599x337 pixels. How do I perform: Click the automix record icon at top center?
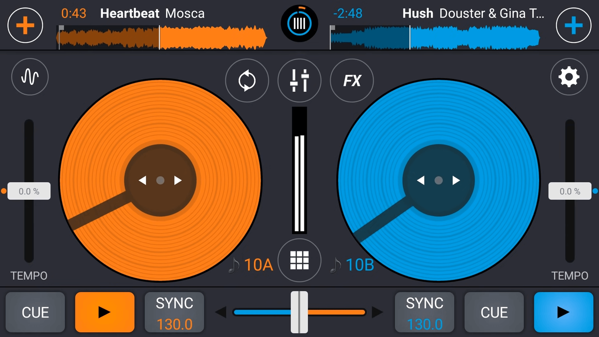point(299,23)
